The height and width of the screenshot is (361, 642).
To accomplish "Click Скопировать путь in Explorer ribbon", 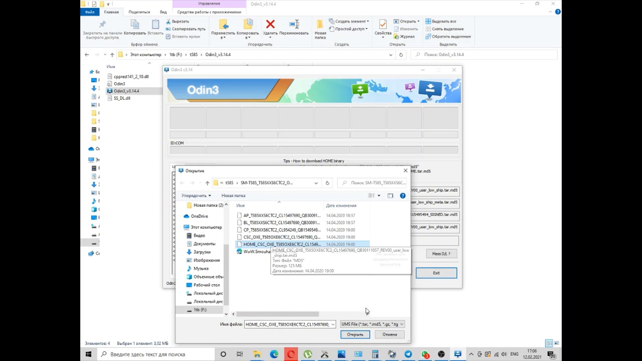I will 185,29.
